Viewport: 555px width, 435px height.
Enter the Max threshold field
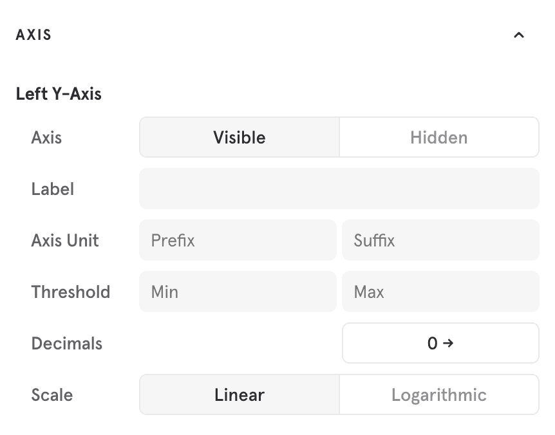(x=440, y=292)
